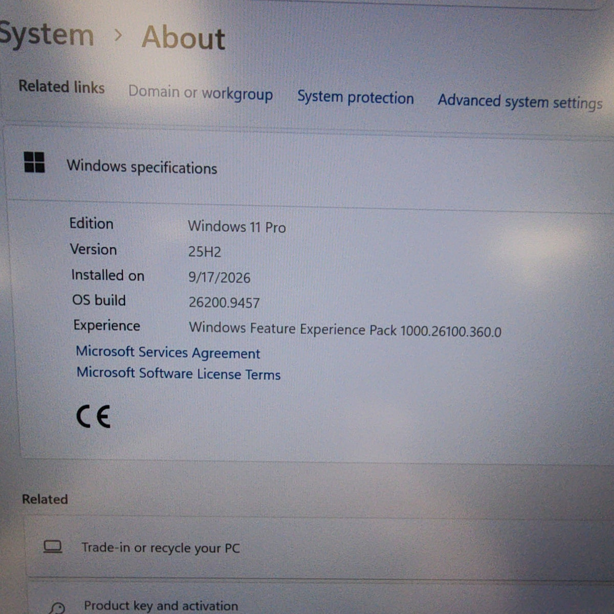614x614 pixels.
Task: Click the Windows logo icon beside Windows specifications
Action: pyautogui.click(x=34, y=163)
